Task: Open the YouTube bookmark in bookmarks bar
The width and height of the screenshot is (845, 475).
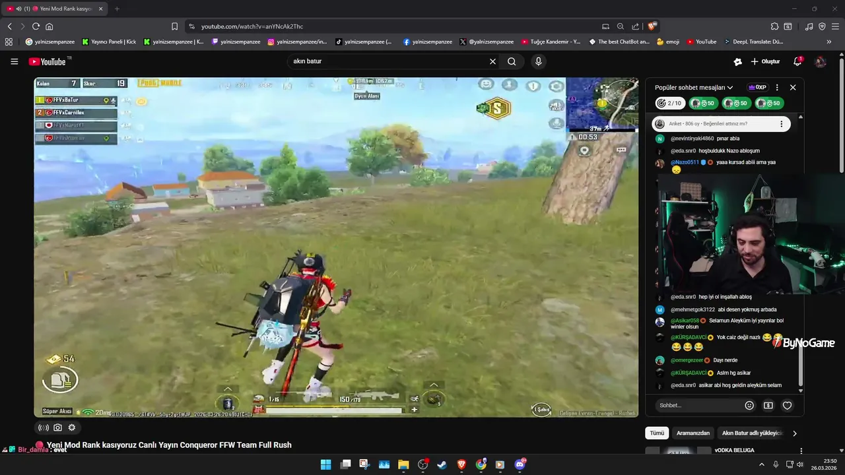Action: point(701,42)
